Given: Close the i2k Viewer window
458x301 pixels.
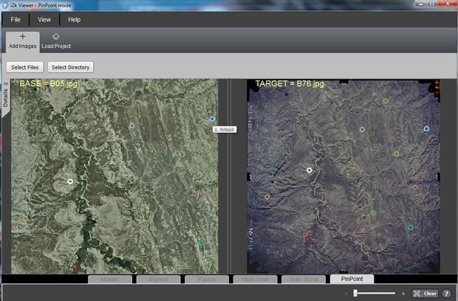Looking at the screenshot, I should [448, 4].
